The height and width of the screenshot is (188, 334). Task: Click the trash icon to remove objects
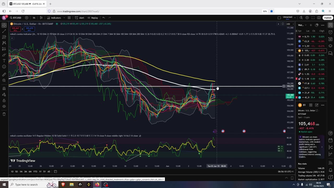(4, 114)
